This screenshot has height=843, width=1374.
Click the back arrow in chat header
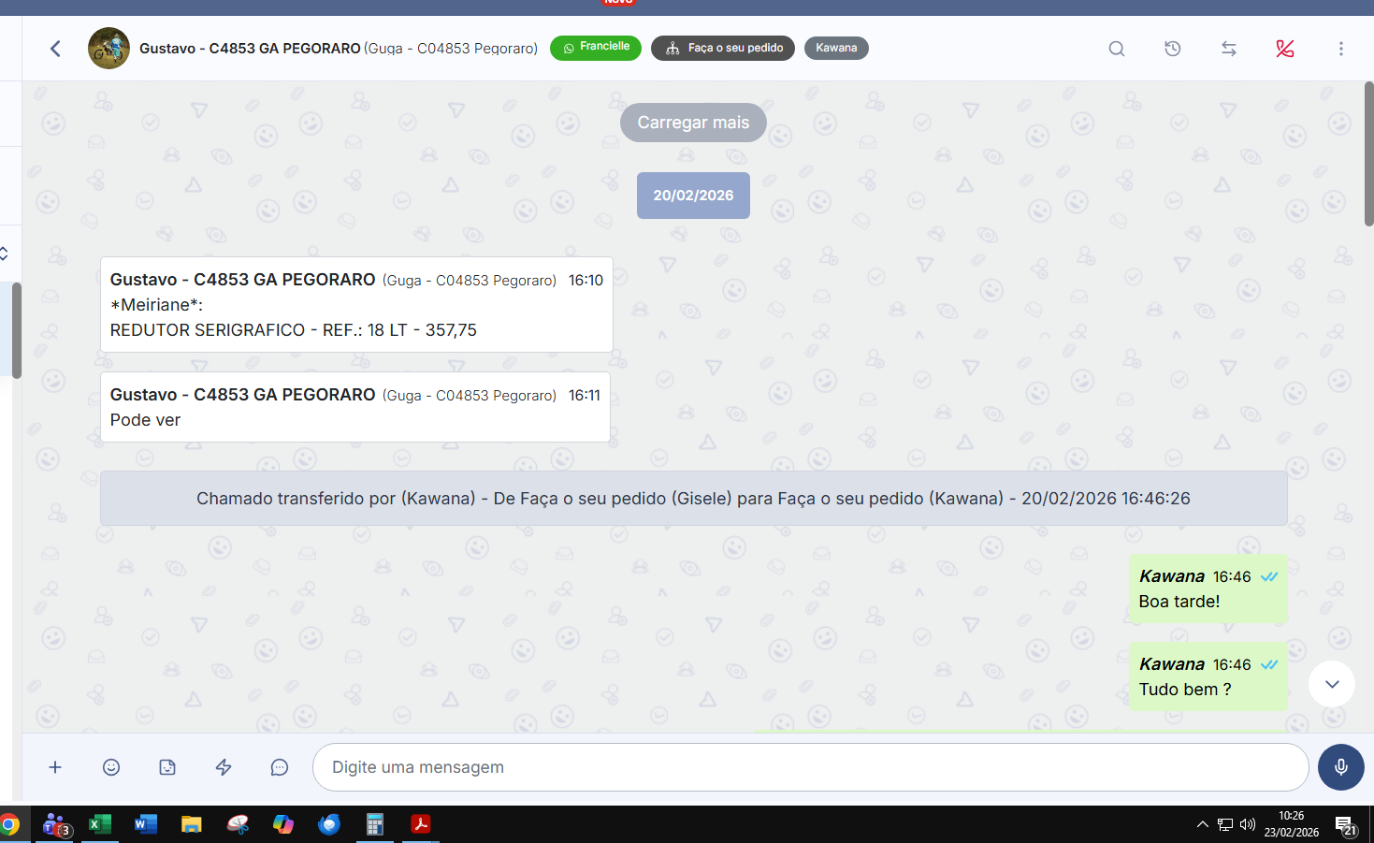(55, 49)
